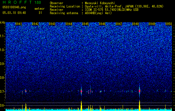Click the 0943 time marker
This screenshot has height=111, width=175.
pos(52,24)
